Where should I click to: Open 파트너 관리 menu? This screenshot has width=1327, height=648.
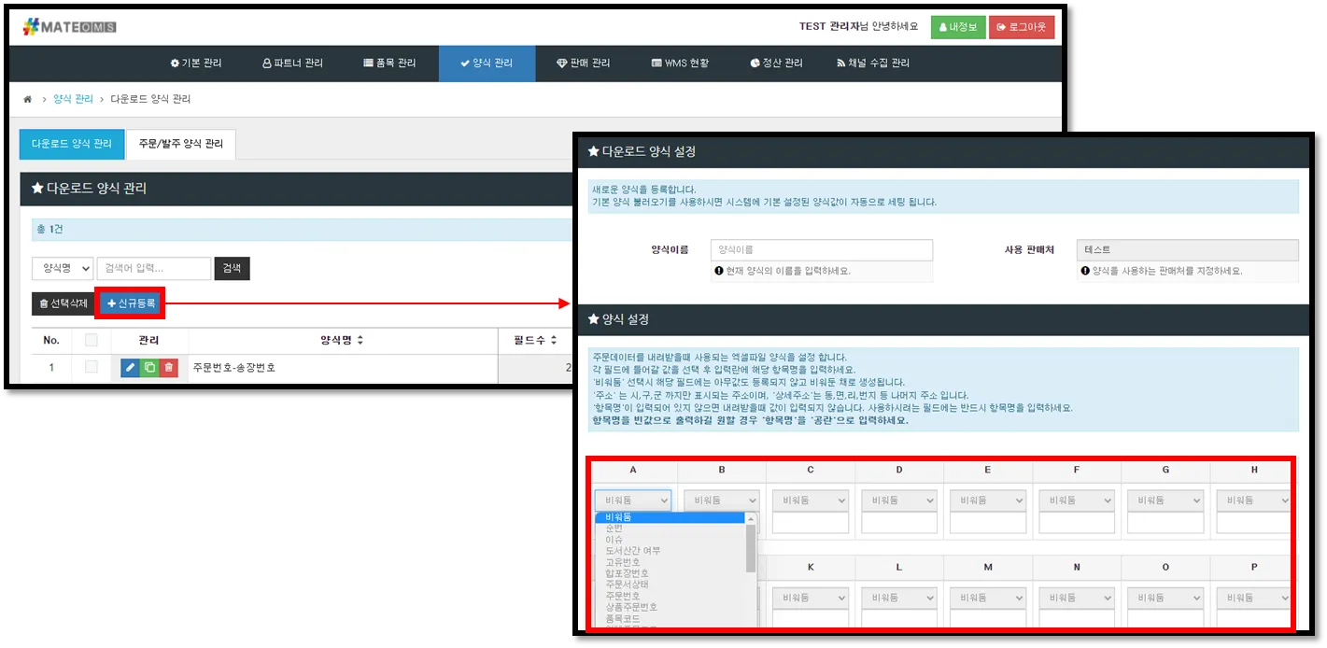click(292, 63)
